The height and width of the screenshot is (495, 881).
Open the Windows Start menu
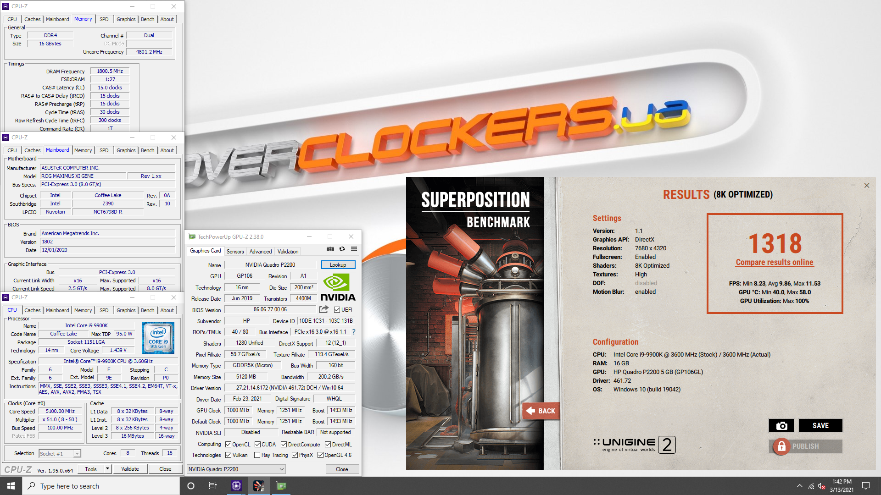pyautogui.click(x=11, y=486)
